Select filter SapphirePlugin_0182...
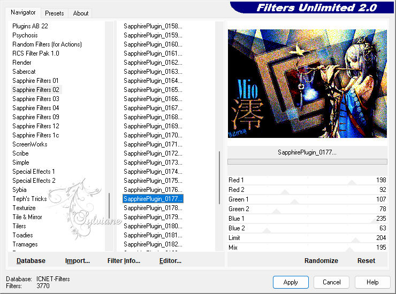Screen dimensions: 396x294 point(153,244)
